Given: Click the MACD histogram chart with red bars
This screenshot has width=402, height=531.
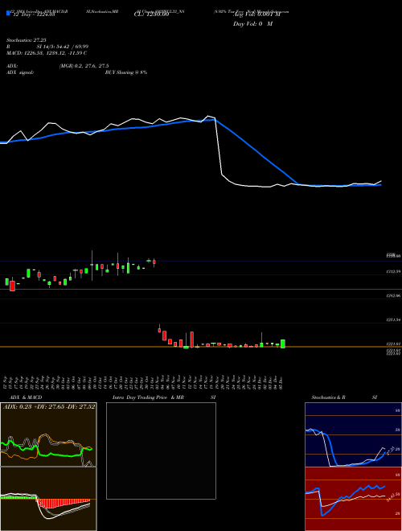Looking at the screenshot, I should tap(48, 499).
